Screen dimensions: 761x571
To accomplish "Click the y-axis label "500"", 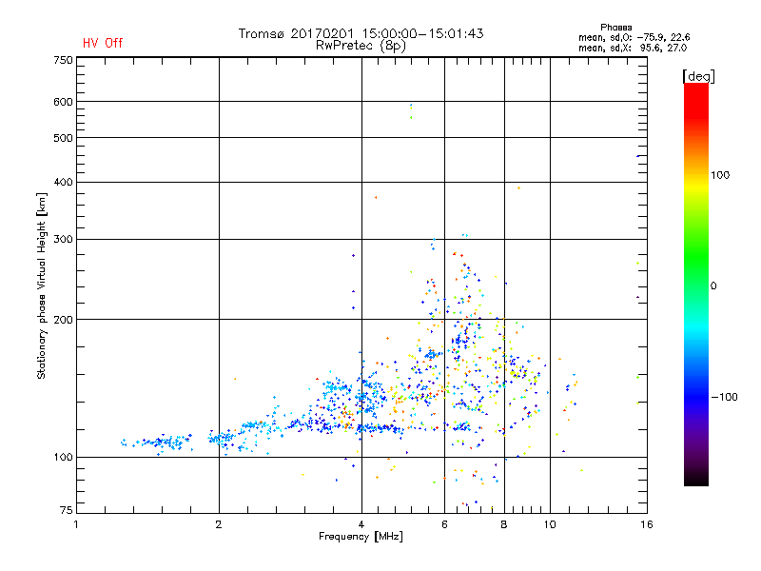I will [63, 138].
